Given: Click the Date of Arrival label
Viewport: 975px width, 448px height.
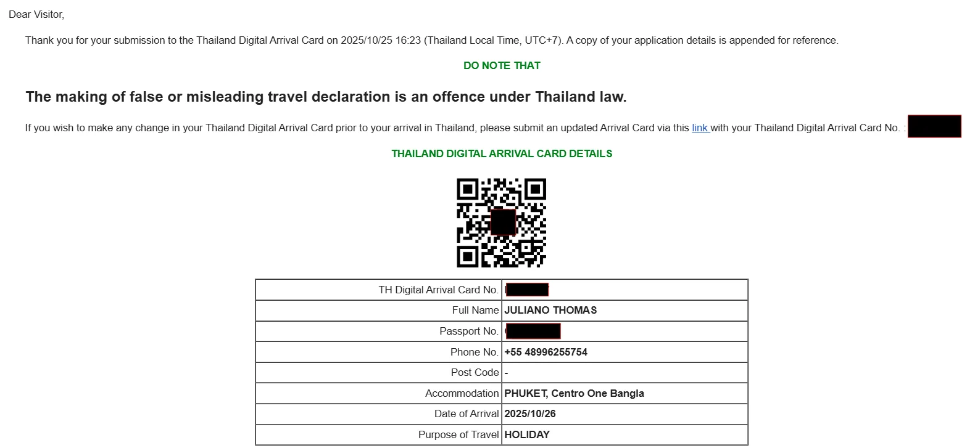Looking at the screenshot, I should click(466, 414).
